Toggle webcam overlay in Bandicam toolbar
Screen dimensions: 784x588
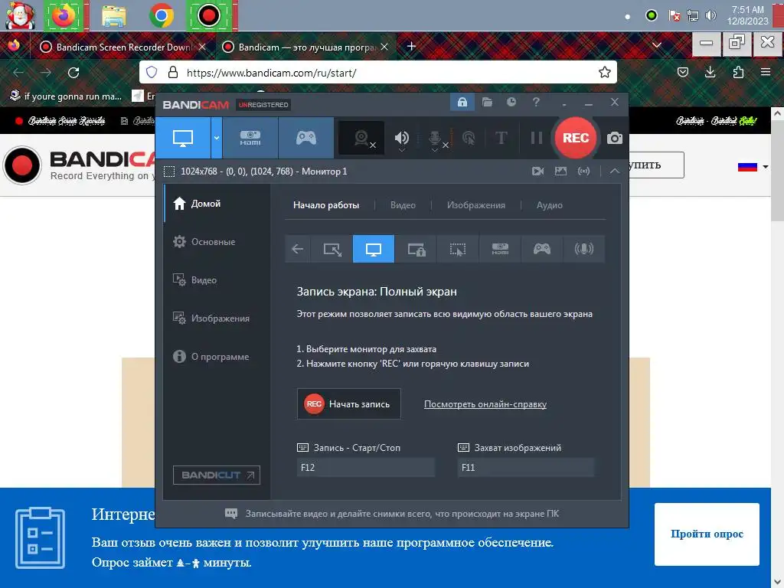click(x=361, y=138)
